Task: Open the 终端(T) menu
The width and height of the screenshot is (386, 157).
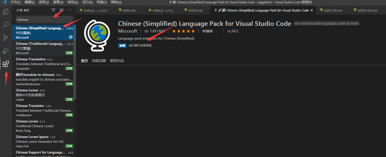Action: pyautogui.click(x=102, y=2)
